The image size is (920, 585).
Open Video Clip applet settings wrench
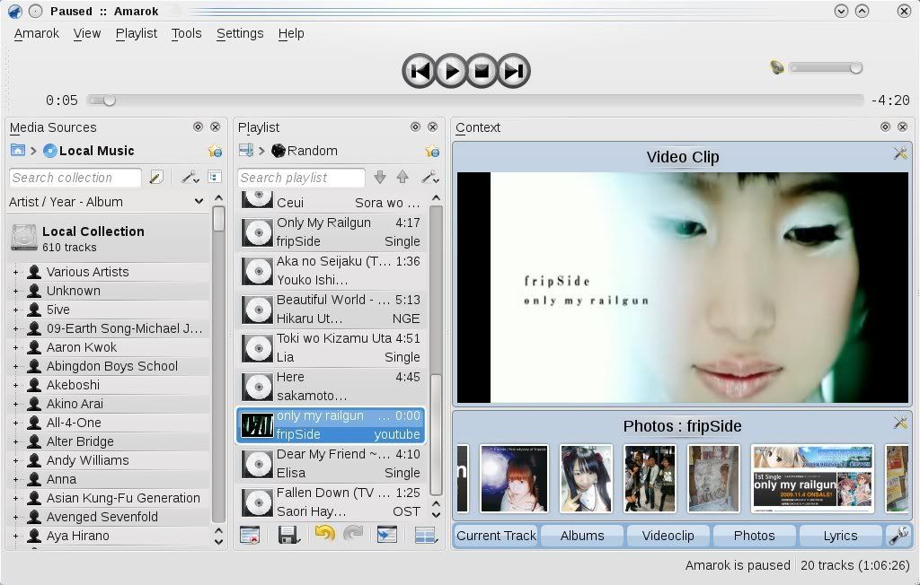pyautogui.click(x=900, y=153)
